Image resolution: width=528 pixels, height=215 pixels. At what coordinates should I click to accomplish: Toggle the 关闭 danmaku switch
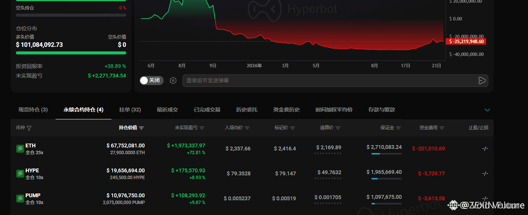(151, 80)
